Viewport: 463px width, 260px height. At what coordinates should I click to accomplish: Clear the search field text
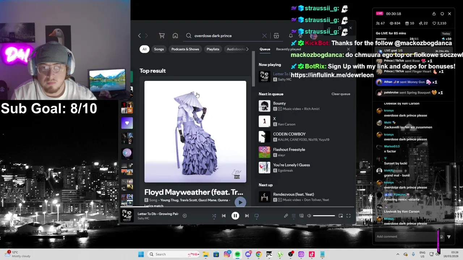(264, 36)
